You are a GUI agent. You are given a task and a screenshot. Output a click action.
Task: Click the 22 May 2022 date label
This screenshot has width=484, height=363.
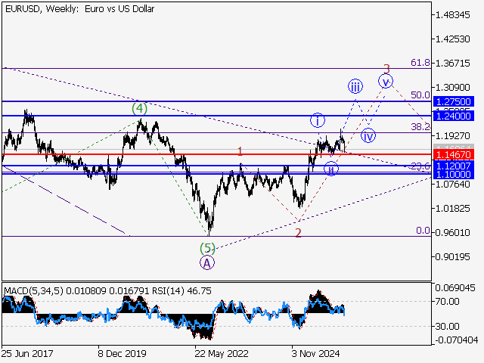click(222, 352)
